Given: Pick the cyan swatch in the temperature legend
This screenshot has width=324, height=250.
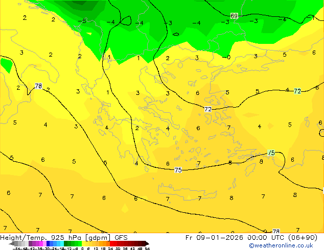Looking at the screenshot, I should 62,244.
